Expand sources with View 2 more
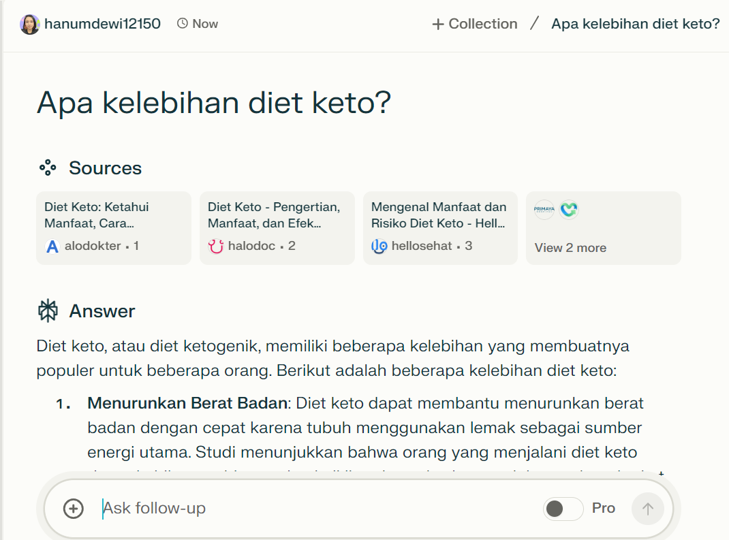 coord(570,248)
